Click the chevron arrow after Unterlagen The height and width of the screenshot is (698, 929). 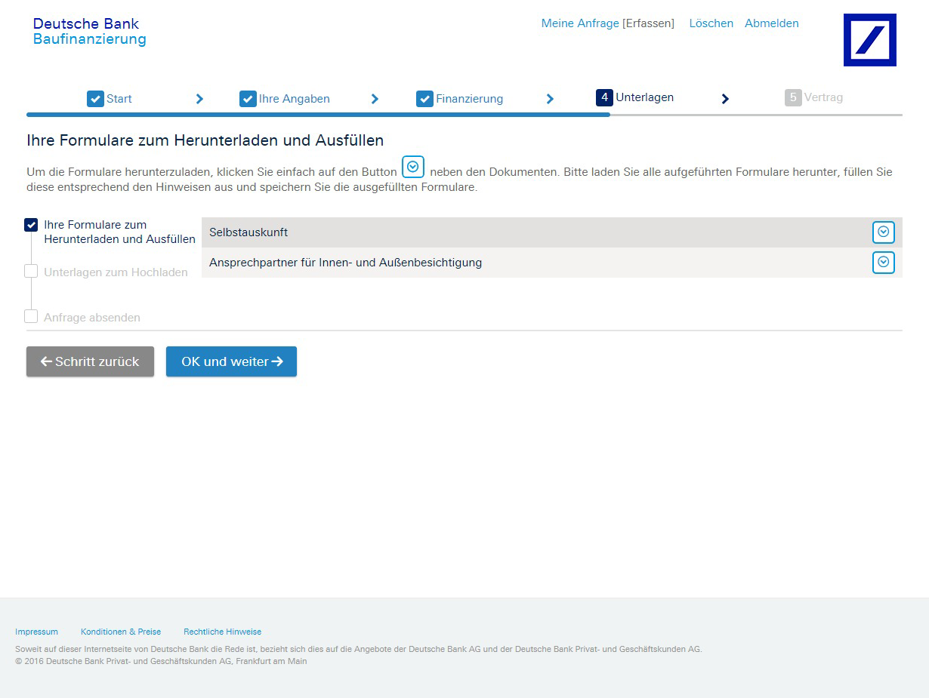pyautogui.click(x=725, y=99)
